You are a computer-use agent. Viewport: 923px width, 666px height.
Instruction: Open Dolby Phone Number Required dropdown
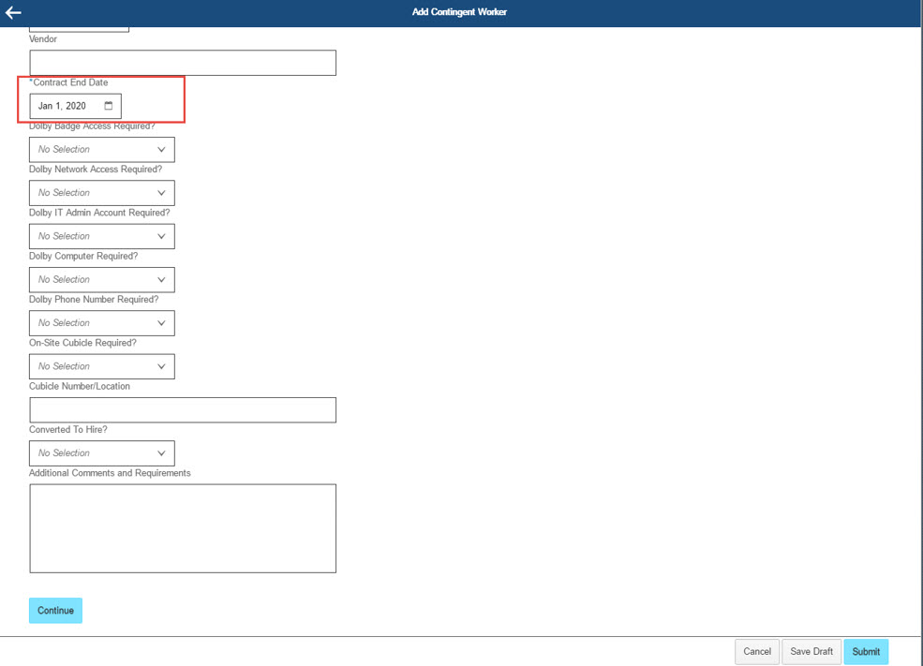coord(102,323)
